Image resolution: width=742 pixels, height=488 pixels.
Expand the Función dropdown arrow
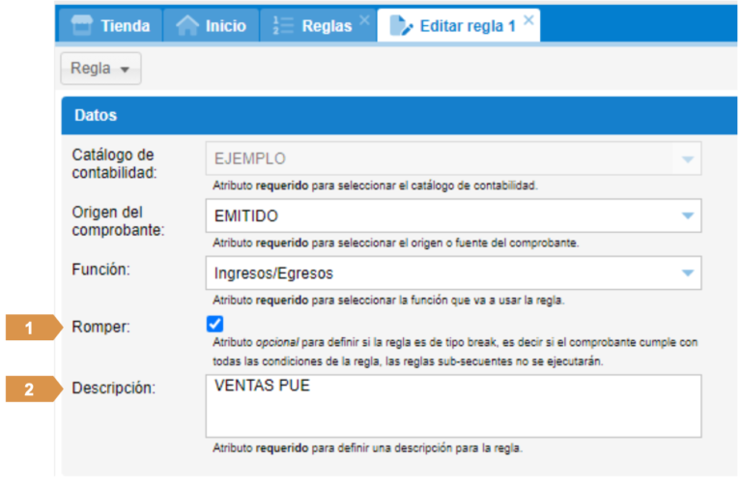[687, 273]
